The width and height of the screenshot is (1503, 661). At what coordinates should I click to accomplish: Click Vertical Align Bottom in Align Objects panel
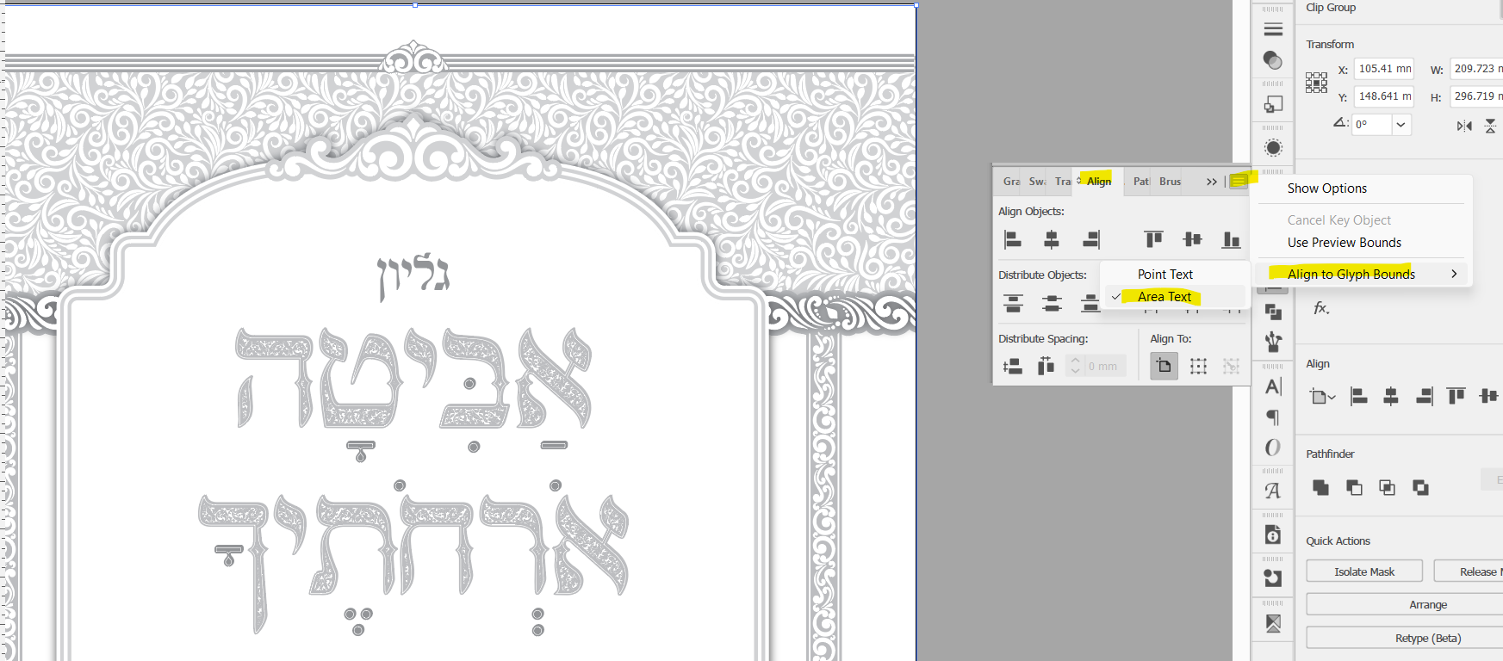(x=1232, y=239)
